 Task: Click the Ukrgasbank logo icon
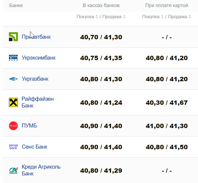13,79
